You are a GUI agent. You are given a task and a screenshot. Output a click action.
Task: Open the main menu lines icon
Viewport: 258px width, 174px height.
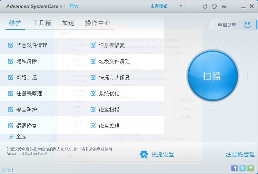pos(224,6)
